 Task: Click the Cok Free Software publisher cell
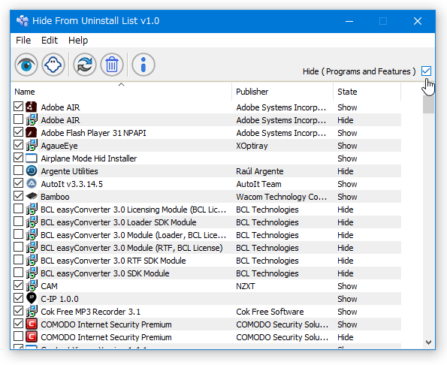[270, 312]
